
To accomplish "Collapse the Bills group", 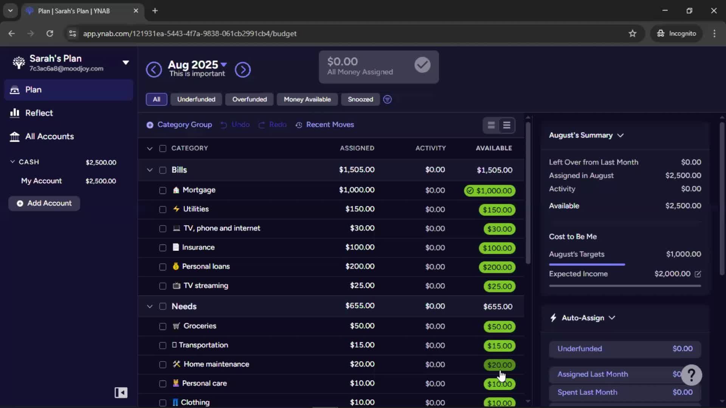I will coord(150,170).
